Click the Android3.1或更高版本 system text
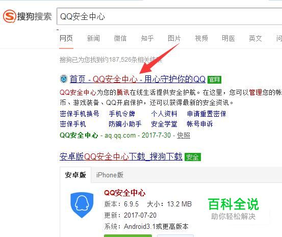This screenshot has height=237, width=282. (x=156, y=226)
